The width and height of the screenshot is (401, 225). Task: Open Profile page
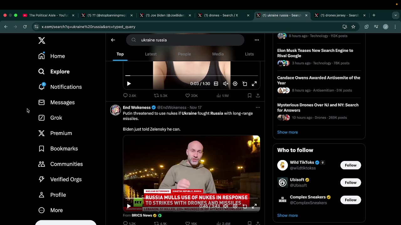coord(52,195)
